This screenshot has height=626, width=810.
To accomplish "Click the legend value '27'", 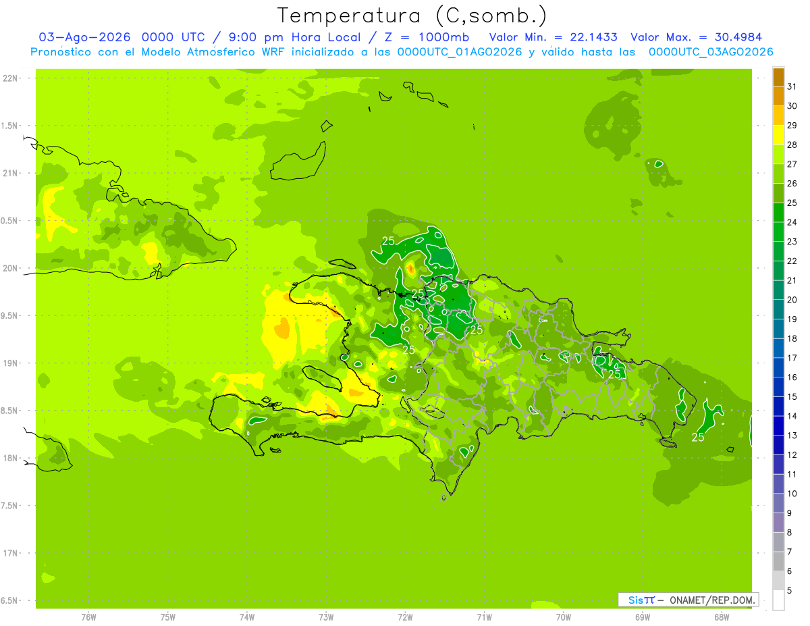I will pyautogui.click(x=792, y=164).
